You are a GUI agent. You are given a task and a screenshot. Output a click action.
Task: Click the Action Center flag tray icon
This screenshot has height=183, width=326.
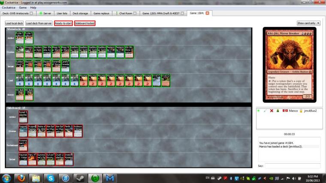[288, 178]
